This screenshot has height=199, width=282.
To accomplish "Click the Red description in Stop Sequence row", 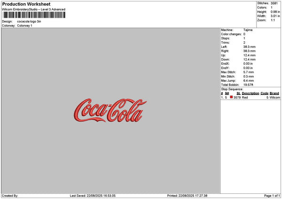I will point(245,98).
